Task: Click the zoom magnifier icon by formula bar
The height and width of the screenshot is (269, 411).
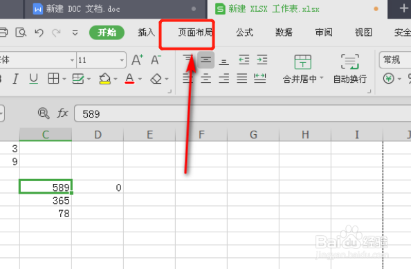Action: pos(44,113)
